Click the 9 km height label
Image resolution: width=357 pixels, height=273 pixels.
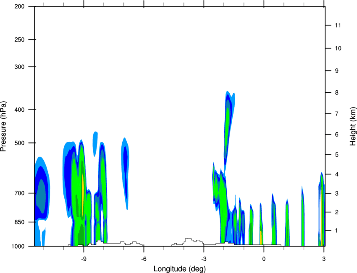click(337, 71)
